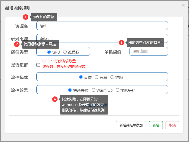Choose 快速失败 flow control effect
189x142 pixels.
tap(70, 90)
